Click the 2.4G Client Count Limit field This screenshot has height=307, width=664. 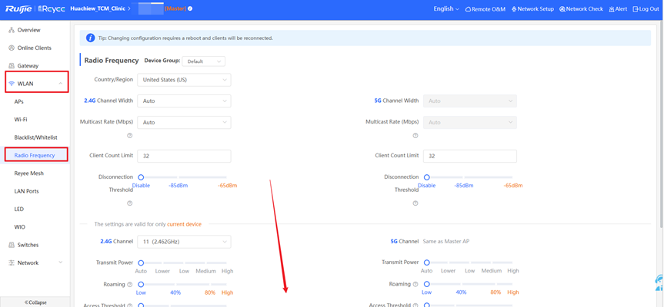[183, 156]
